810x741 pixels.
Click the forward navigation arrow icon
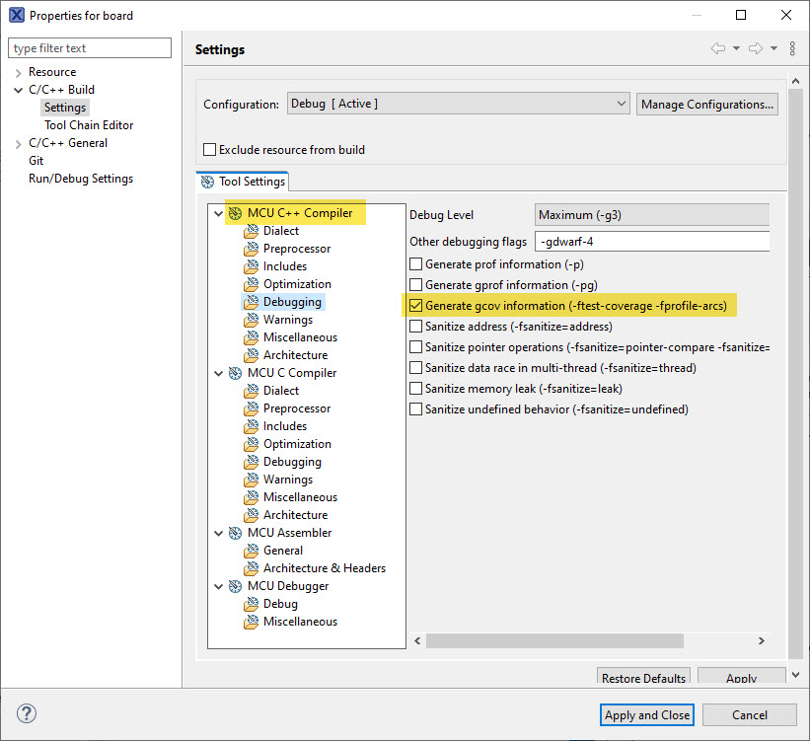[756, 49]
